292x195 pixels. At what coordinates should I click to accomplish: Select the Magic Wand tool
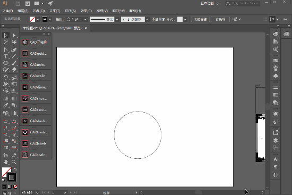click(6, 42)
